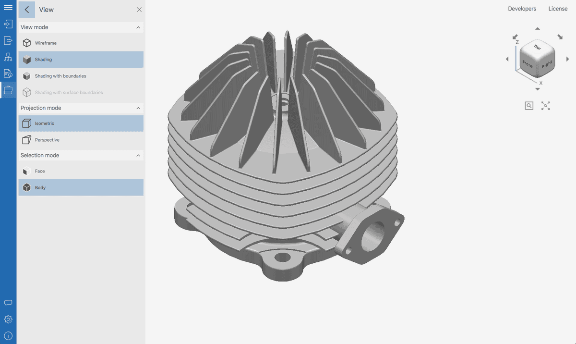Rotate view with cube's right arrow
Viewport: 576px width, 344px height.
[x=568, y=59]
